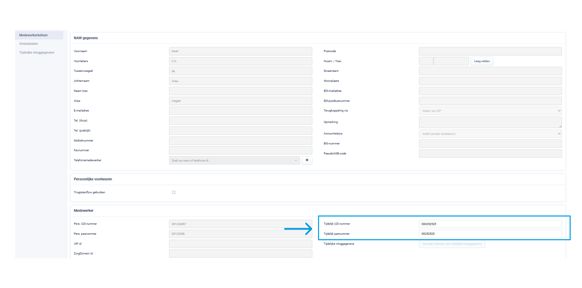This screenshot has width=582, height=288.
Task: Toggle the Triagistenflow gebruiken checkbox
Action: coord(174,192)
